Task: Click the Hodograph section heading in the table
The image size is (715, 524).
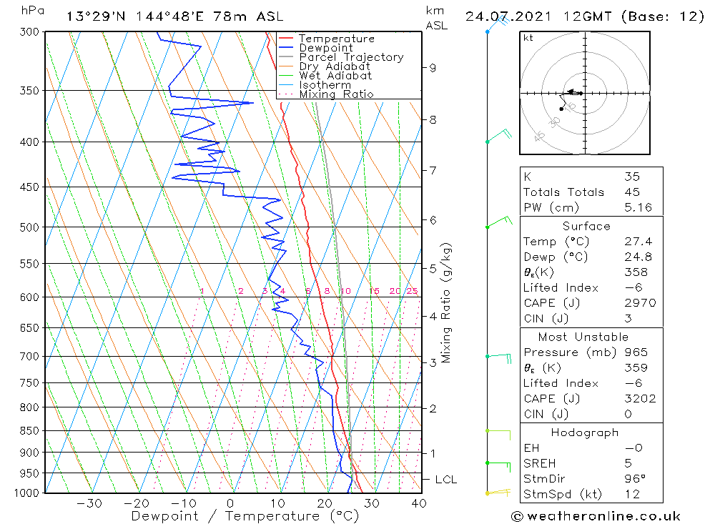Action: point(585,432)
